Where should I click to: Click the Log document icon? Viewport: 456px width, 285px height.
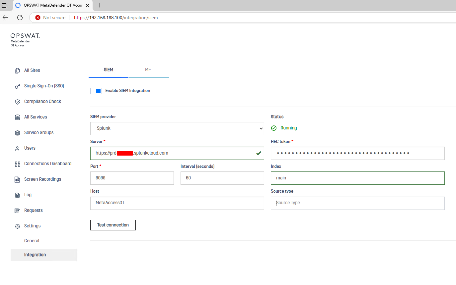18,195
